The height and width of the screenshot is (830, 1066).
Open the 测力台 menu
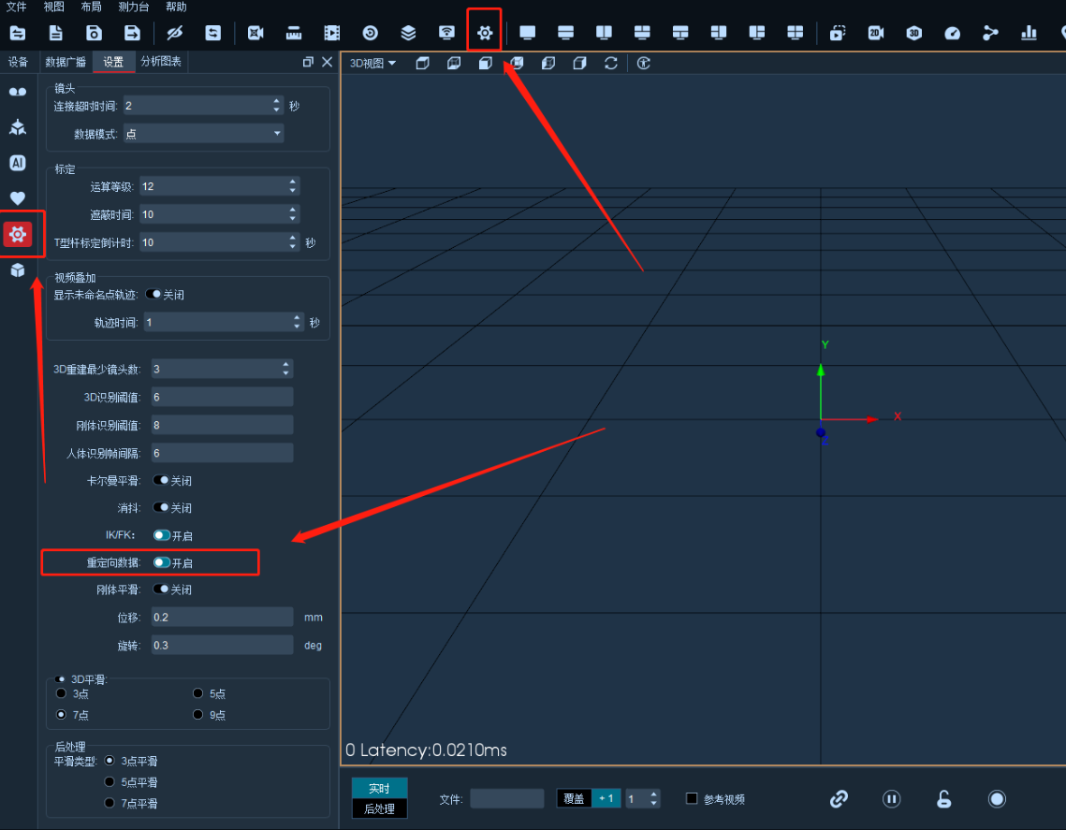pos(133,7)
